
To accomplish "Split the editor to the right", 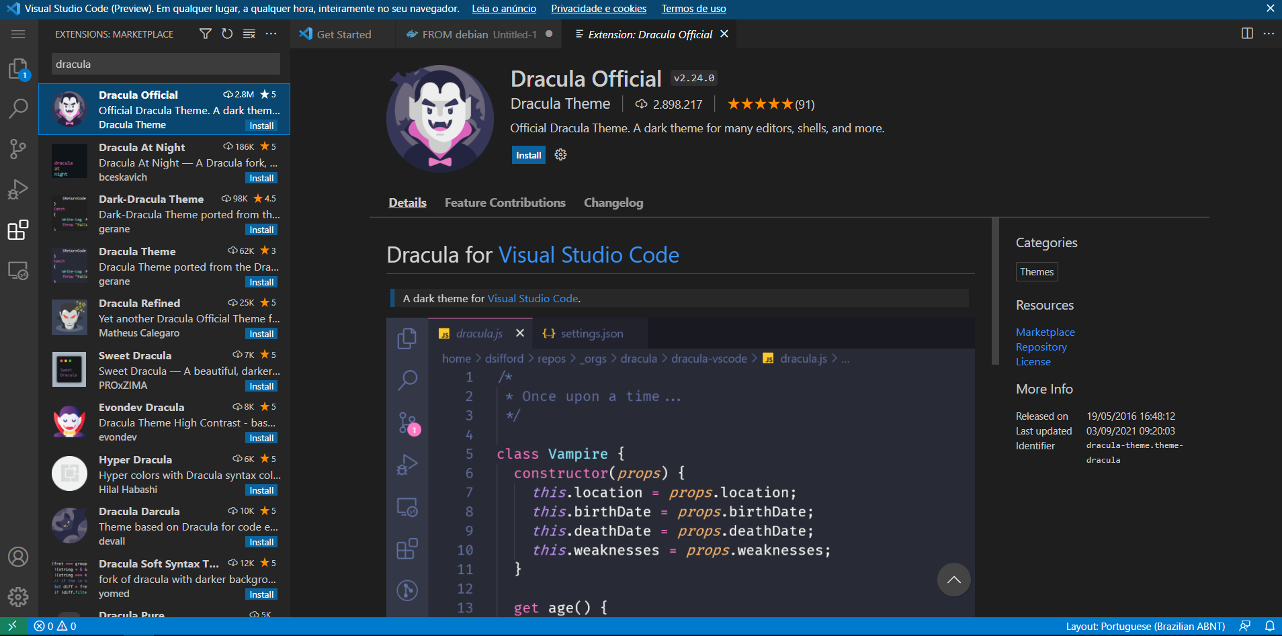I will 1248,32.
